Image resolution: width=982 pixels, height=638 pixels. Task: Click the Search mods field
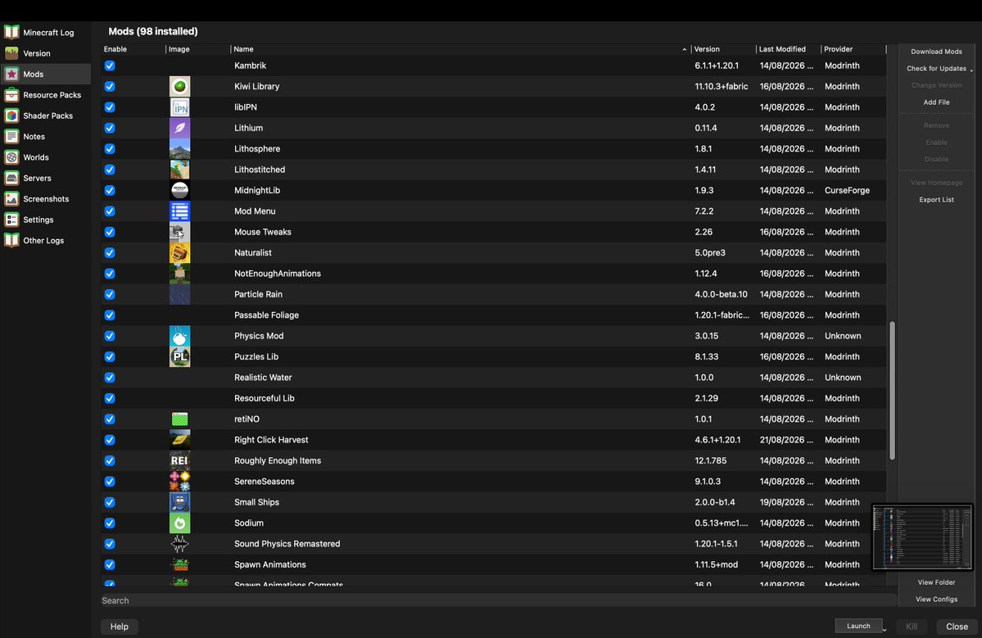tap(499, 600)
